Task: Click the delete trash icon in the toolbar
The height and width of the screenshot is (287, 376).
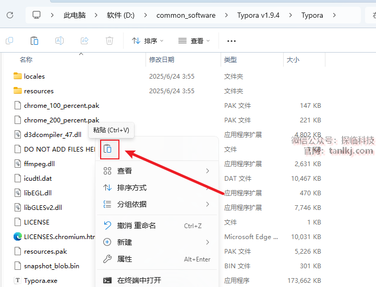Action: tap(109, 41)
